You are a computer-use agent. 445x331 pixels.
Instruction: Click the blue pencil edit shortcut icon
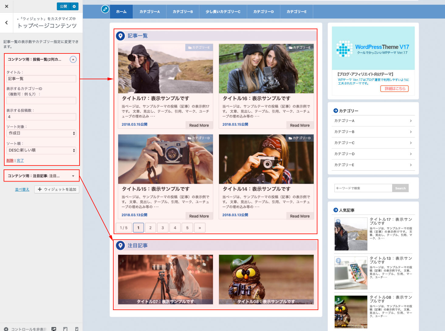[105, 9]
